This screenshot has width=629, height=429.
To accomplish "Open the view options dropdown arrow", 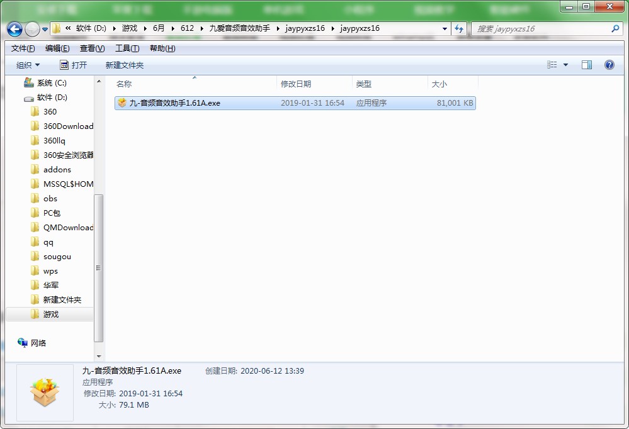I will tap(565, 65).
